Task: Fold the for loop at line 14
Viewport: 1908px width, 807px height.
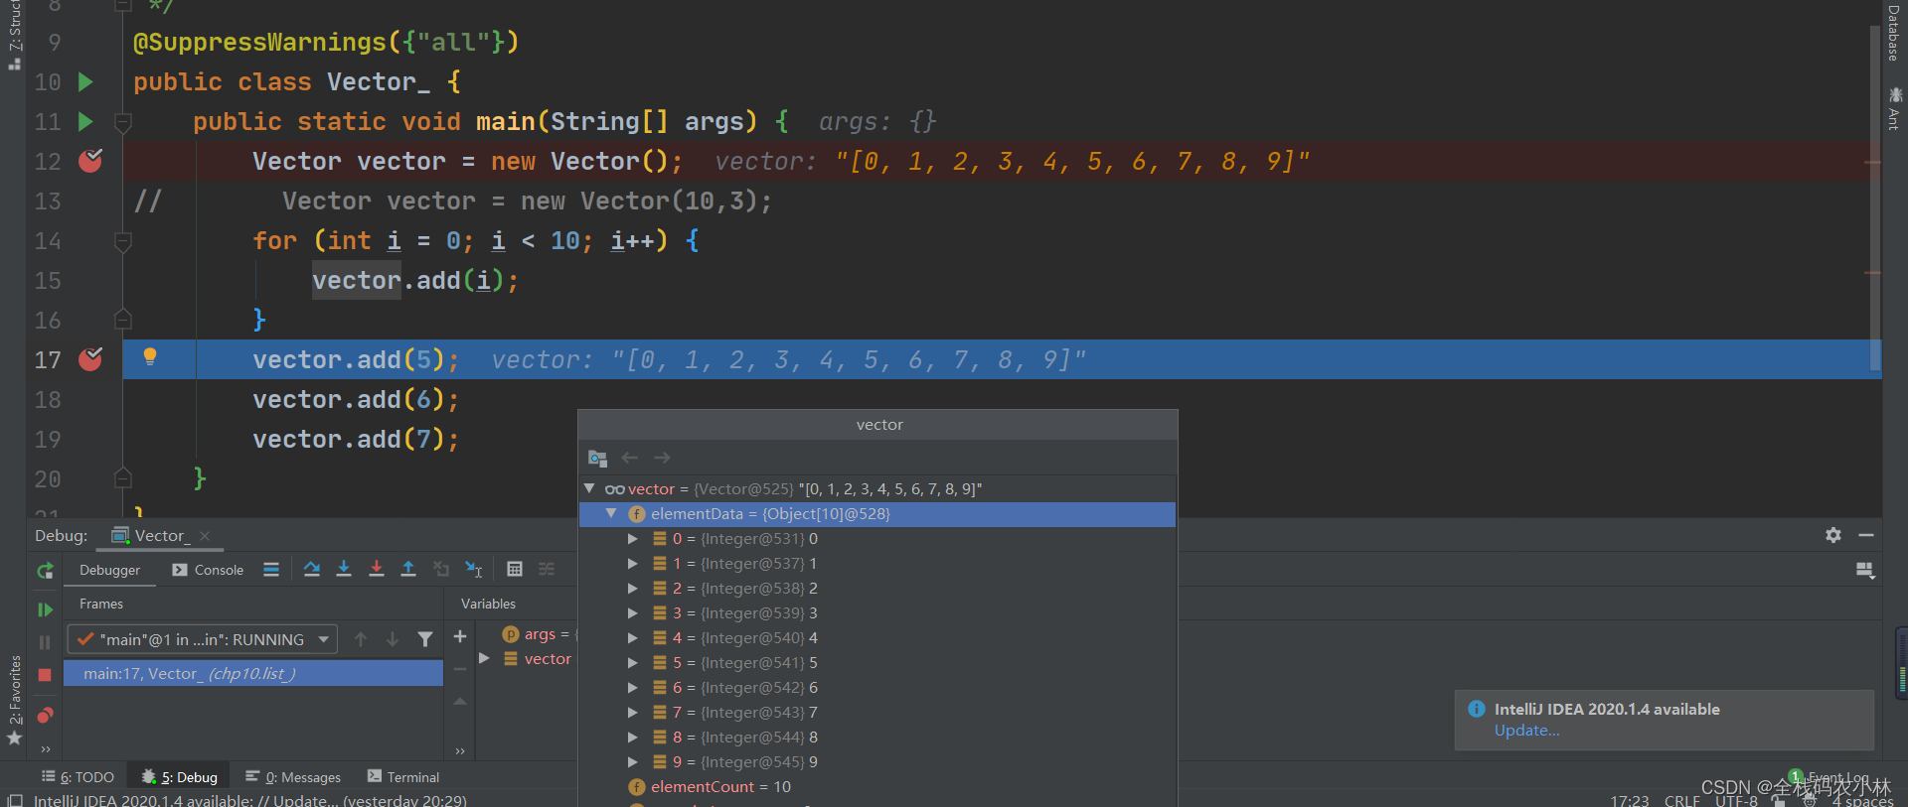Action: (x=123, y=241)
